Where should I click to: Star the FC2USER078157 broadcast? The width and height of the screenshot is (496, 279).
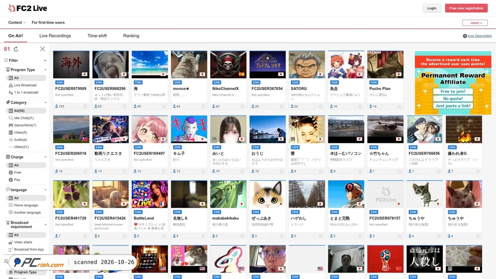click(399, 236)
